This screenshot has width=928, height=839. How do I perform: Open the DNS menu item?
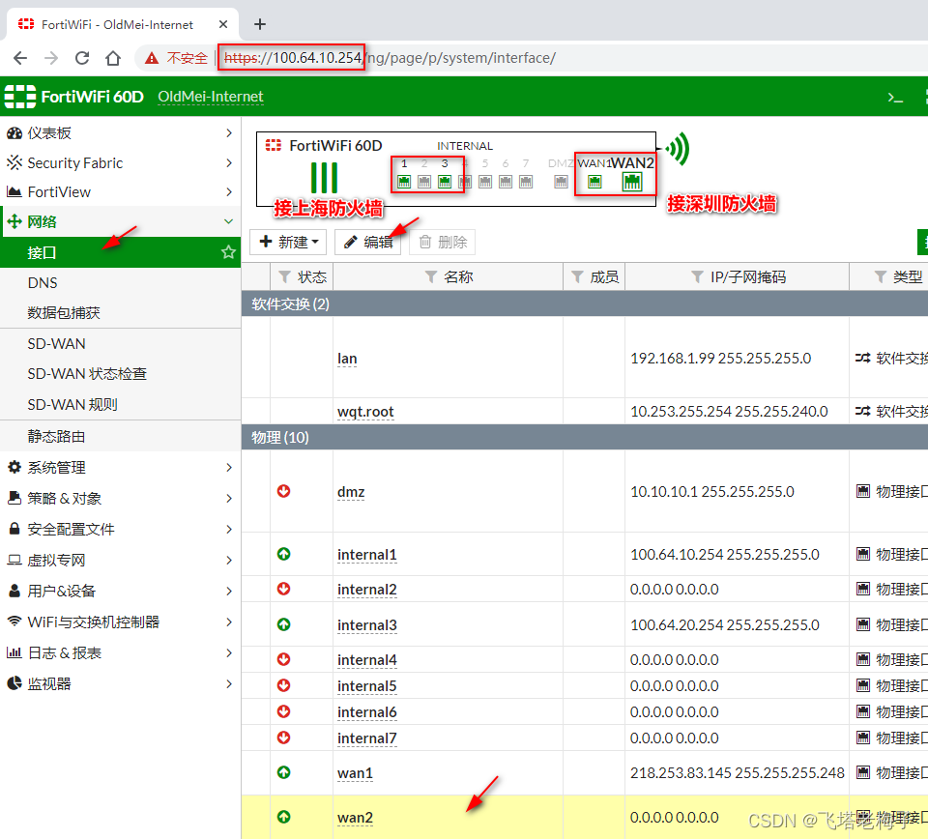point(120,283)
